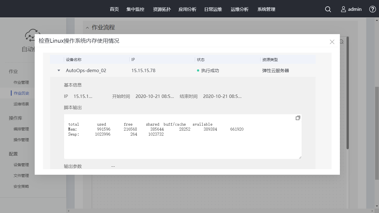Image resolution: width=379 pixels, height=213 pixels.
Task: Go to 资源拓扑 in top navigation
Action: [x=162, y=9]
